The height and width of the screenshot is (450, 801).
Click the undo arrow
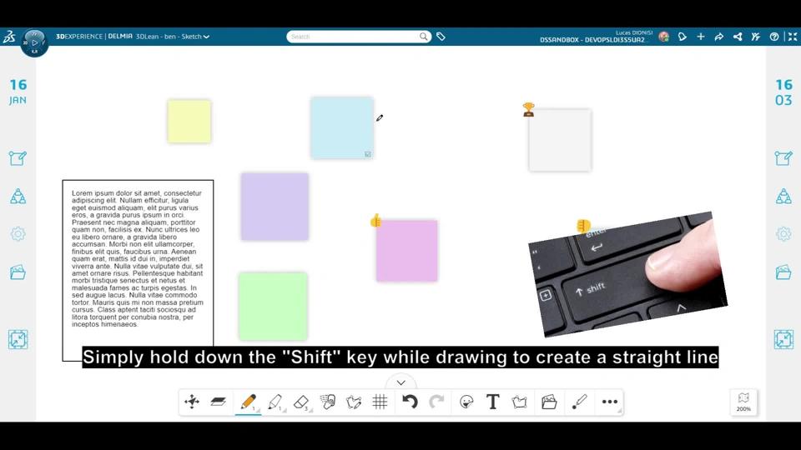410,402
